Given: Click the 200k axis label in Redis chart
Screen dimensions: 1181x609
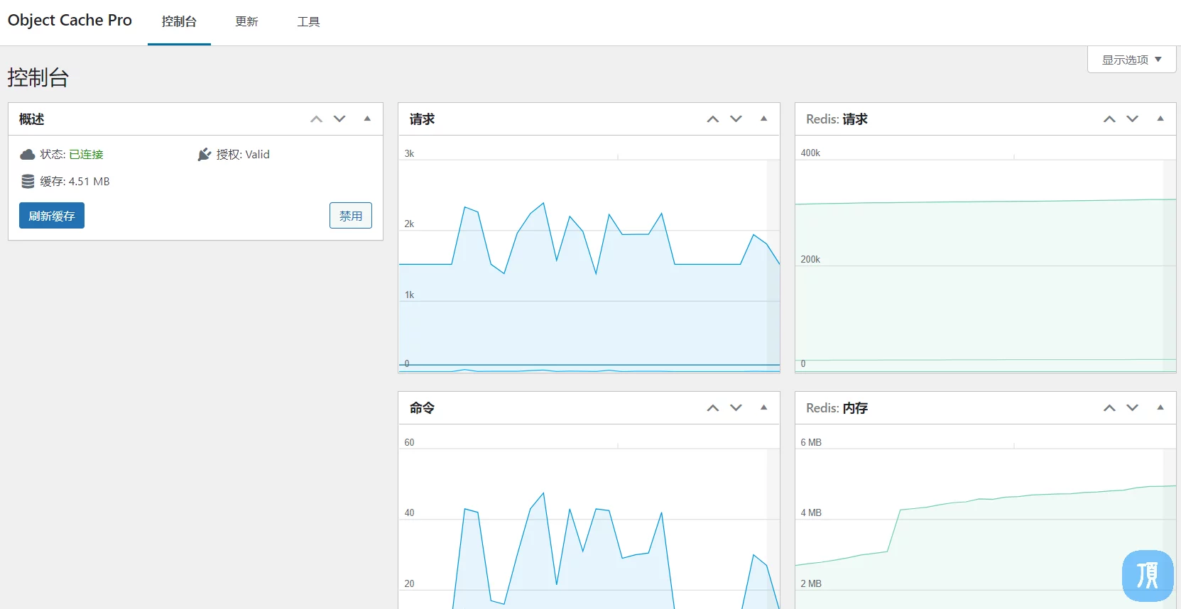Looking at the screenshot, I should 810,259.
